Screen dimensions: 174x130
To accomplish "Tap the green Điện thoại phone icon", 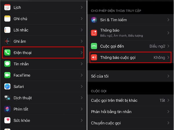I will coord(7,53).
